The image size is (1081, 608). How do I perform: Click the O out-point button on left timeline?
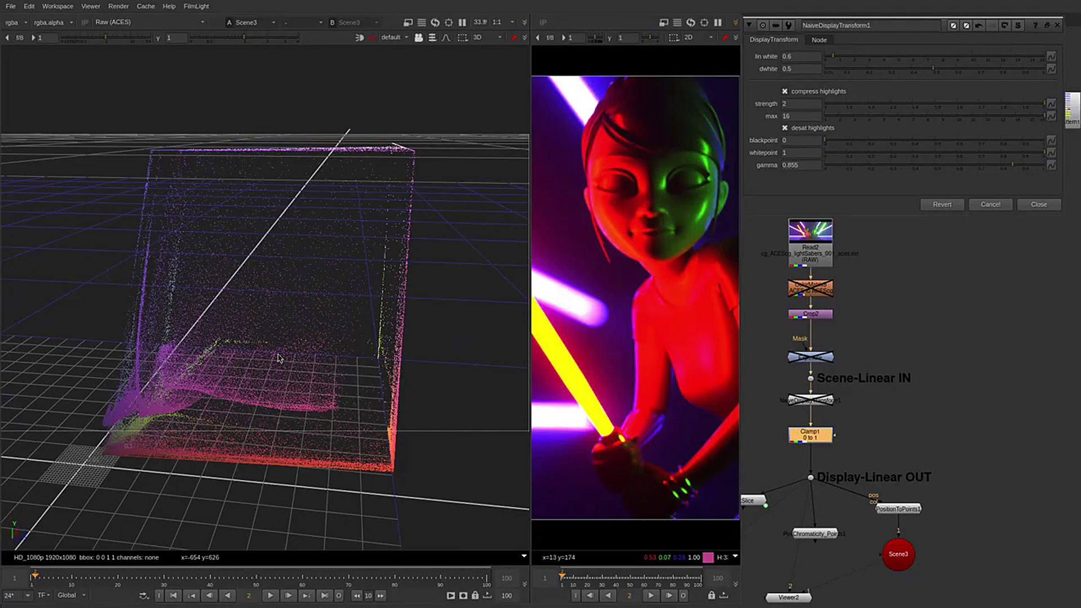[x=338, y=596]
